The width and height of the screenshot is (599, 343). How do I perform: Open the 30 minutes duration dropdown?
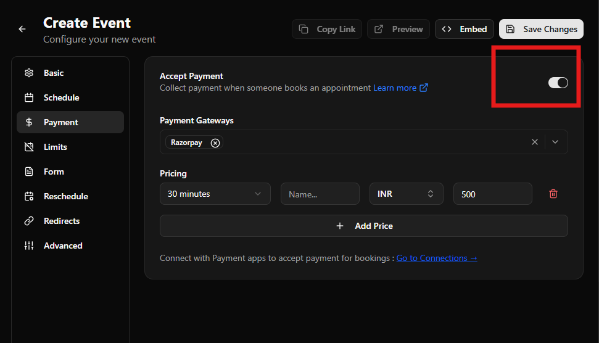215,194
